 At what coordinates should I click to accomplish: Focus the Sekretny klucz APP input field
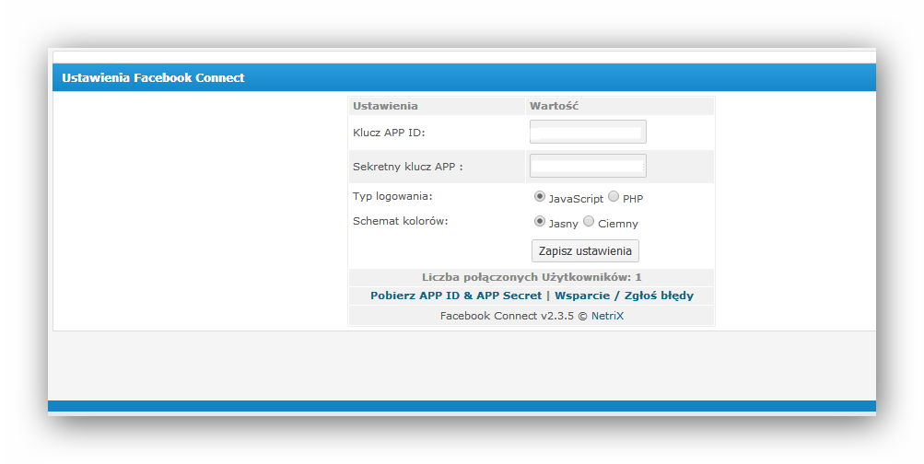pos(588,166)
